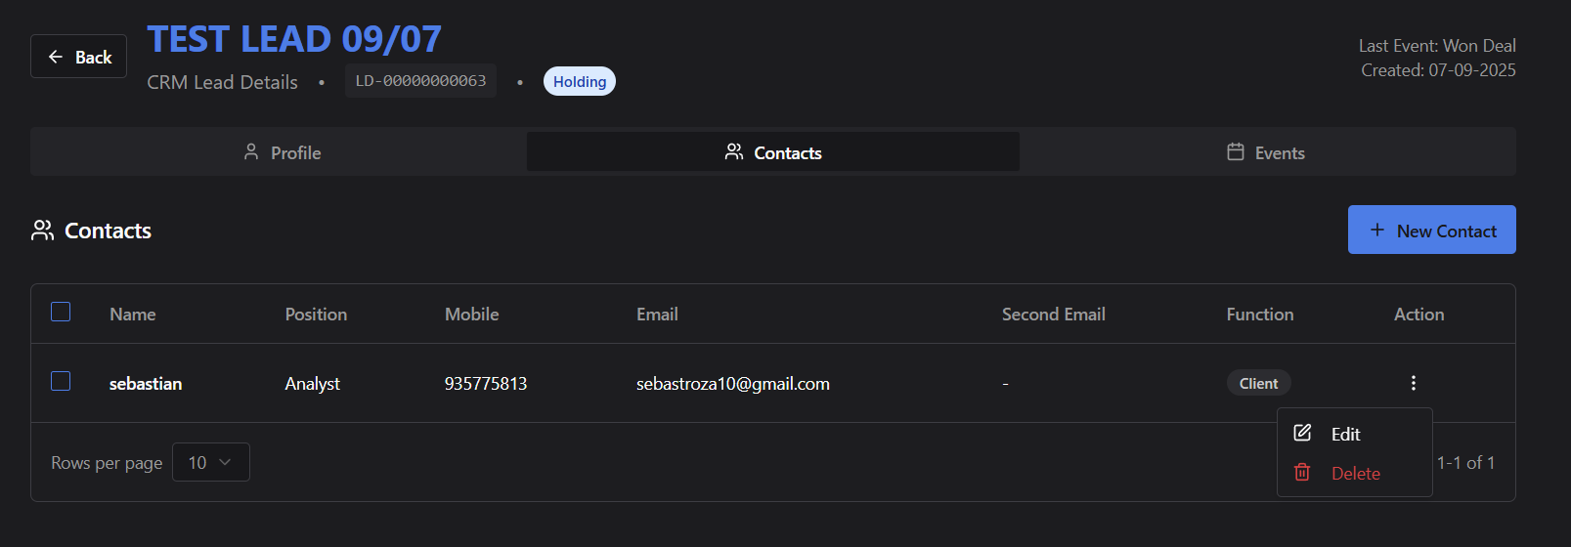Click the people icon beside Contacts heading
1571x547 pixels.
[42, 231]
